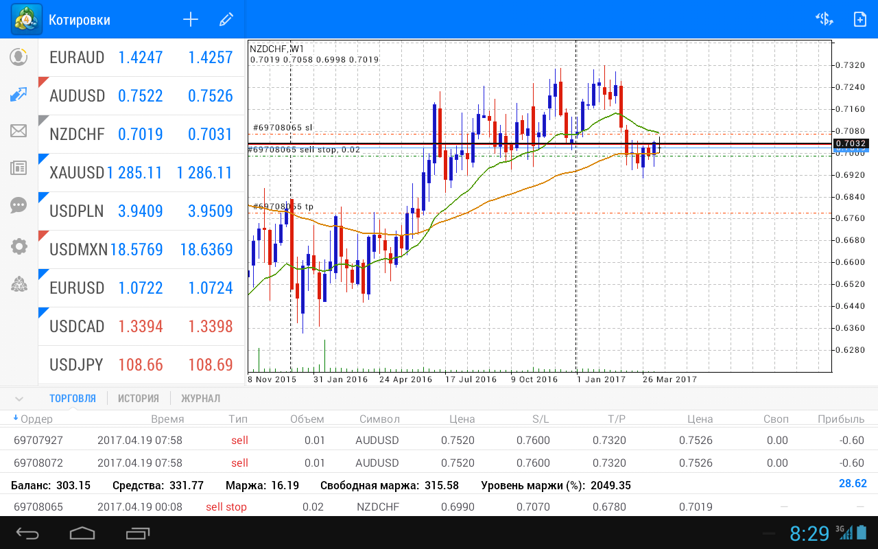Click the Символ column header
Image resolution: width=878 pixels, height=549 pixels.
coord(379,419)
